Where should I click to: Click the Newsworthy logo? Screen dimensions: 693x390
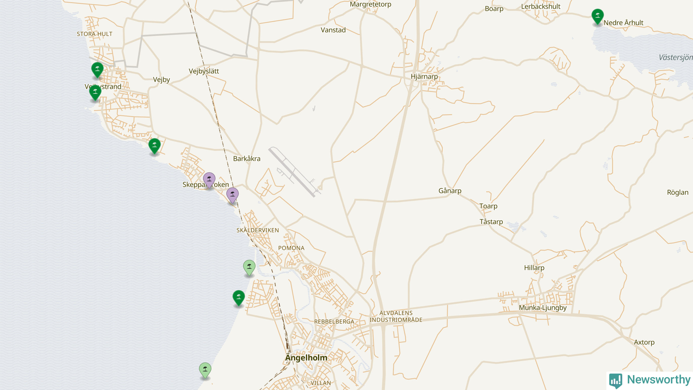tap(650, 380)
